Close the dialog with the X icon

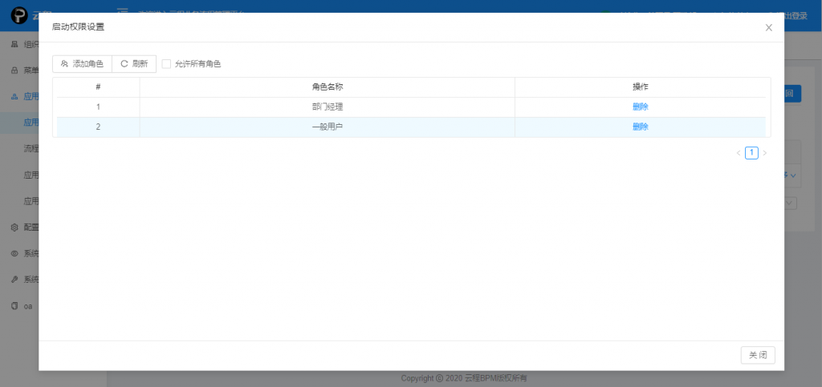coord(768,27)
